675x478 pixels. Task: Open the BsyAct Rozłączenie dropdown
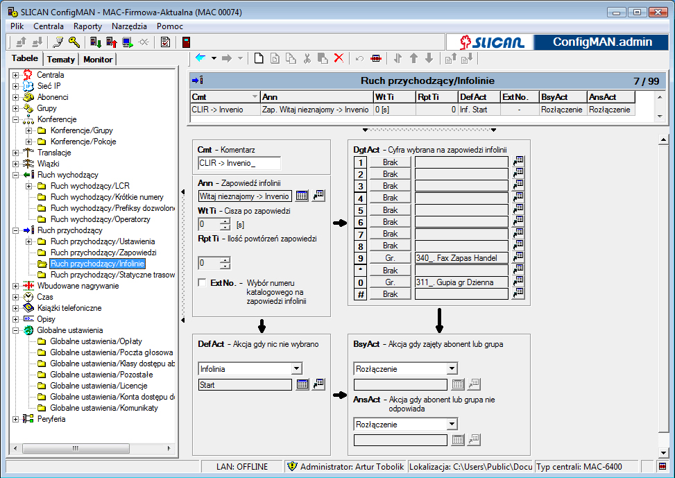coord(452,368)
